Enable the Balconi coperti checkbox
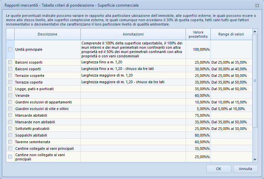 point(10,69)
